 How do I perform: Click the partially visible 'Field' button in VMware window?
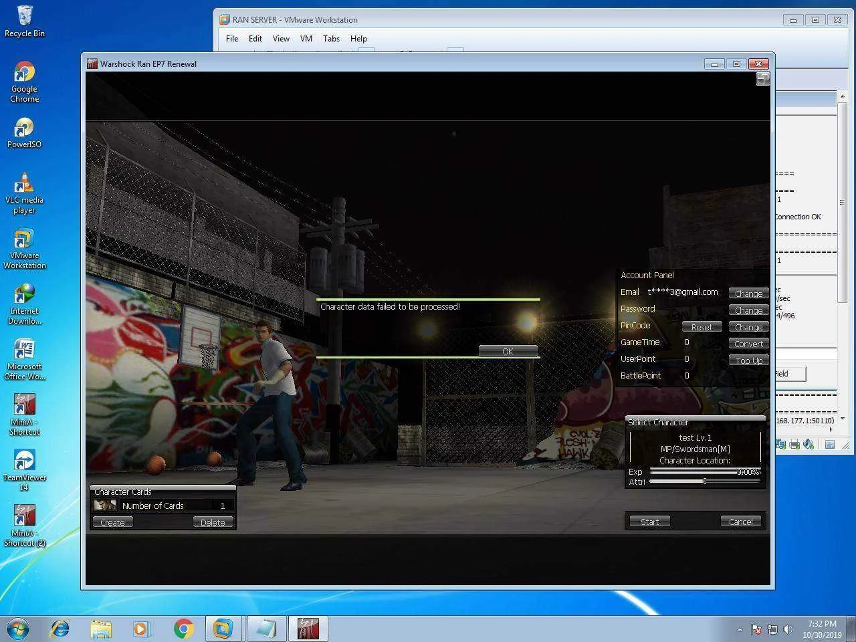[790, 374]
